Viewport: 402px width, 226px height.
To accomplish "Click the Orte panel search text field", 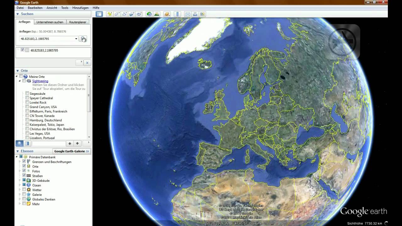I will (x=49, y=143).
